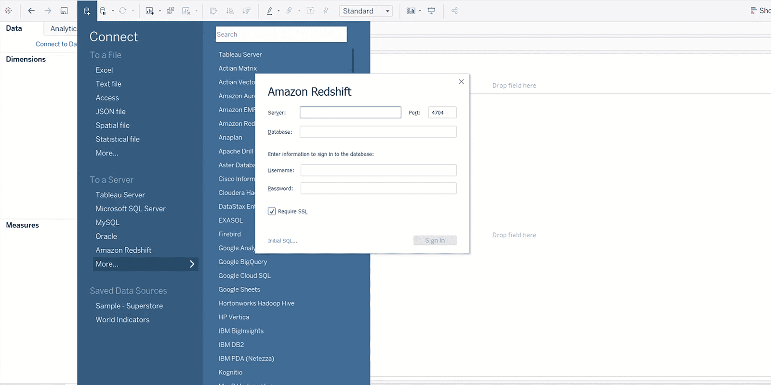
Task: Click the presentation mode icon
Action: (431, 11)
